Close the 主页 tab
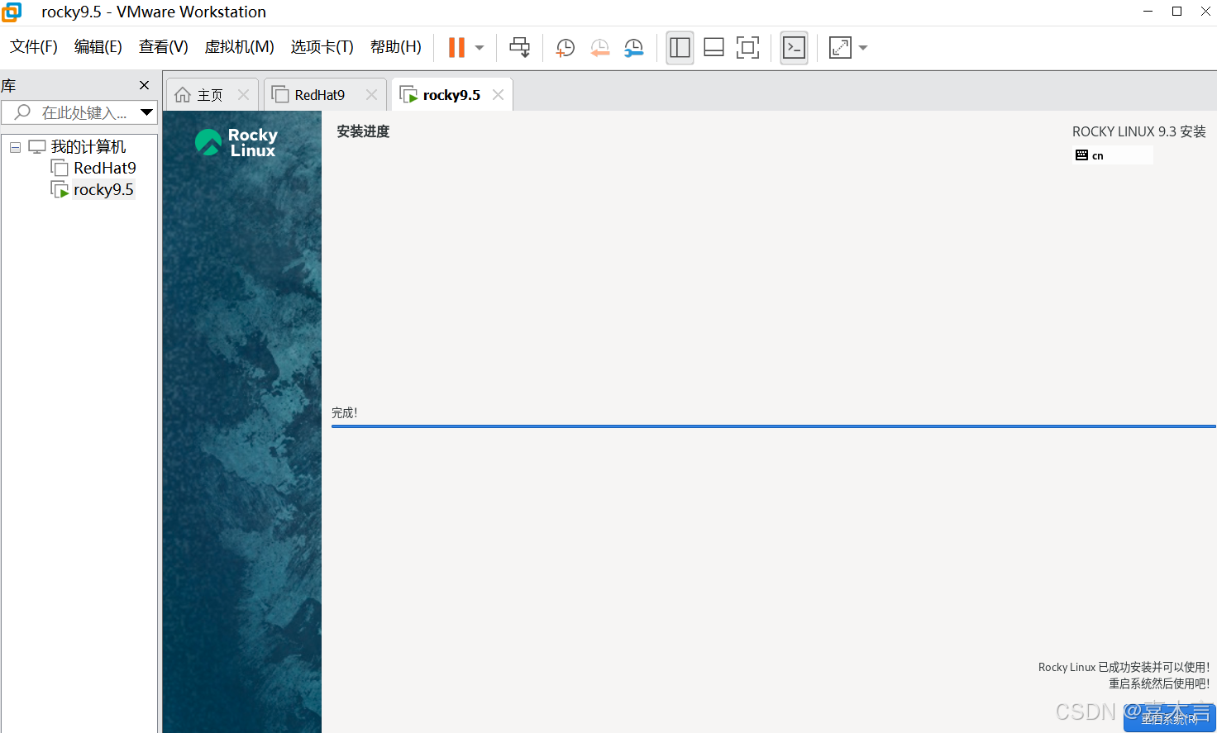1217x733 pixels. point(244,95)
